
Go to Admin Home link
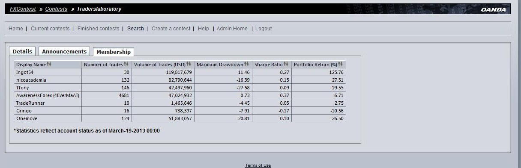tap(232, 29)
